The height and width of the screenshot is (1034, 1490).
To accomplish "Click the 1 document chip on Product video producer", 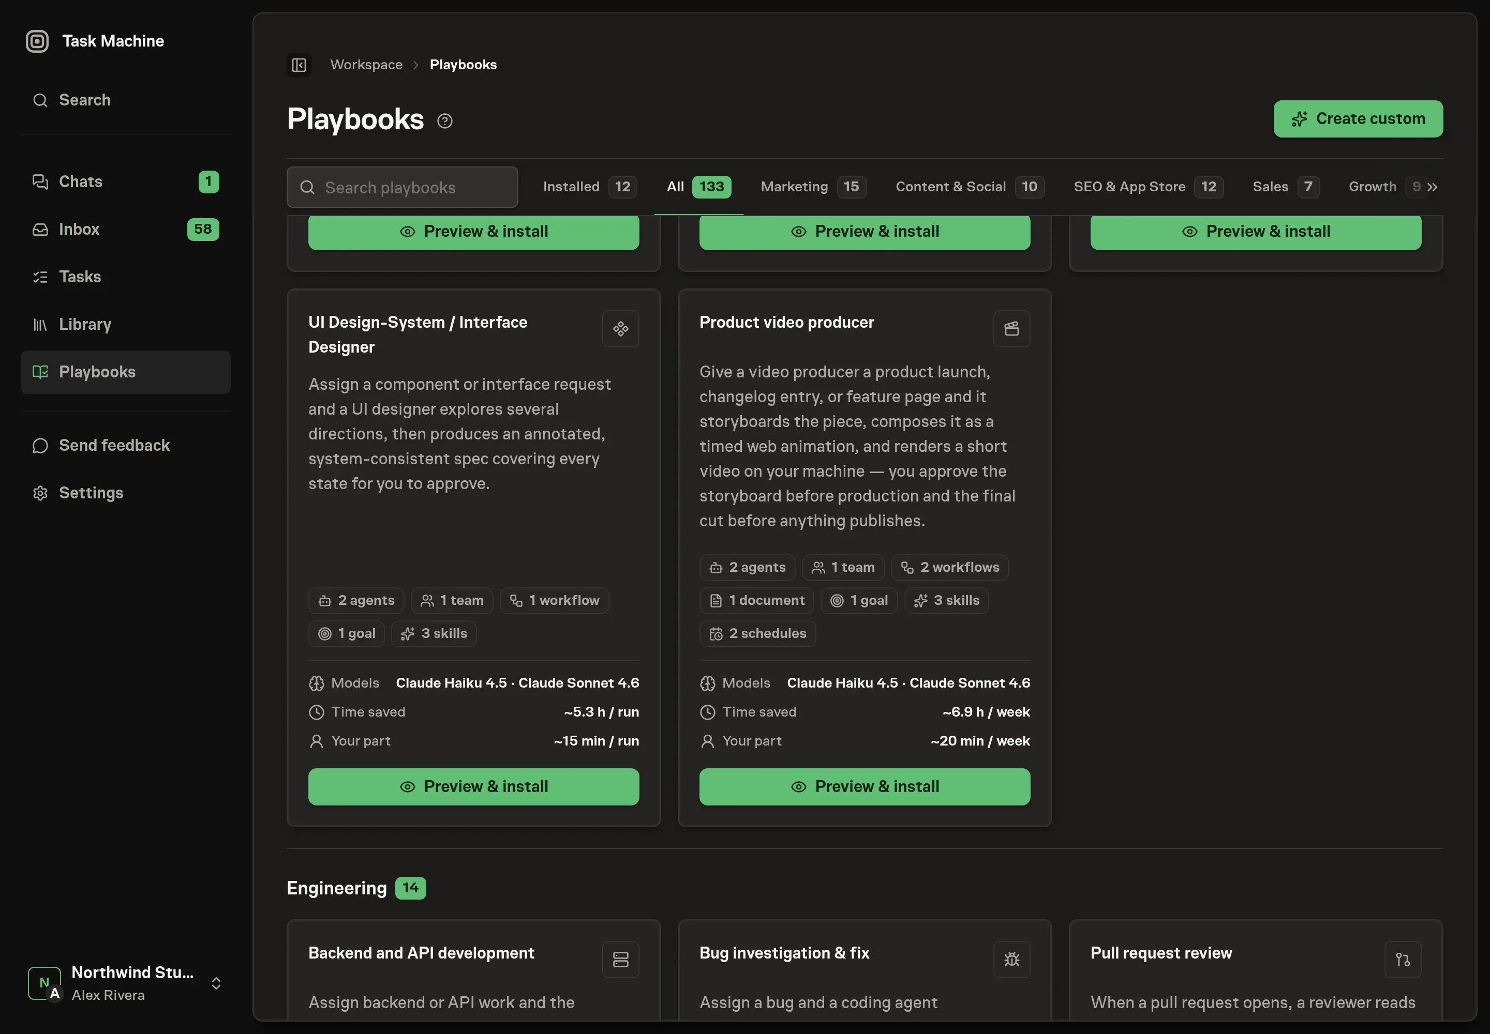I will point(757,601).
